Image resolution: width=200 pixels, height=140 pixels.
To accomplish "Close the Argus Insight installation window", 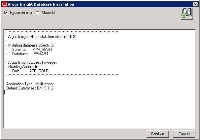I will click(195, 4).
